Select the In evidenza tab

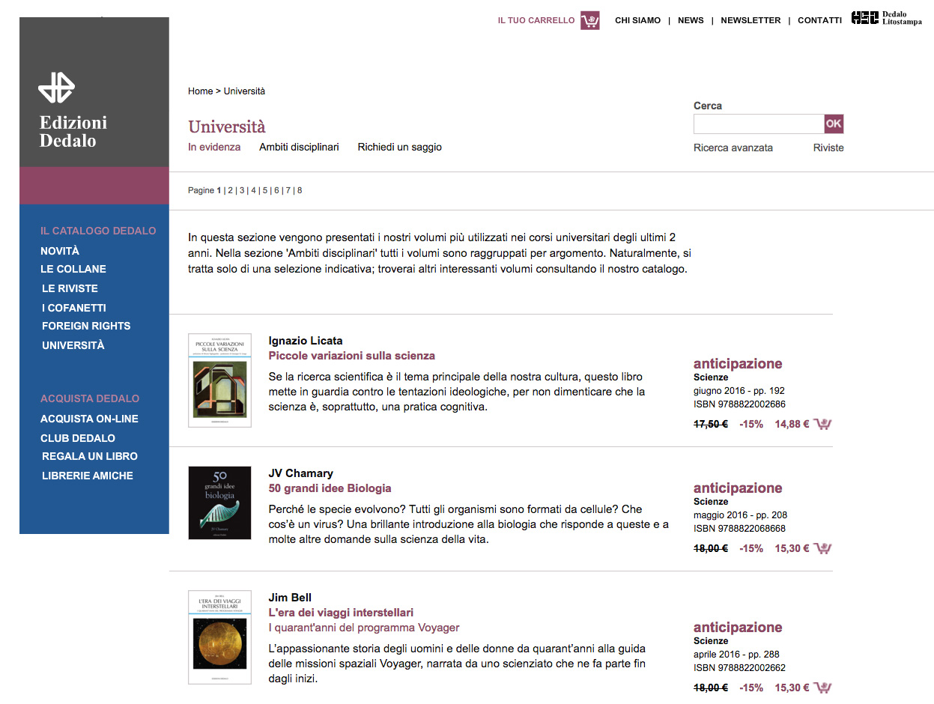214,148
